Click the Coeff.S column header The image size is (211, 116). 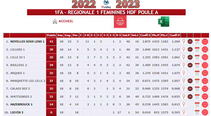click(x=145, y=35)
